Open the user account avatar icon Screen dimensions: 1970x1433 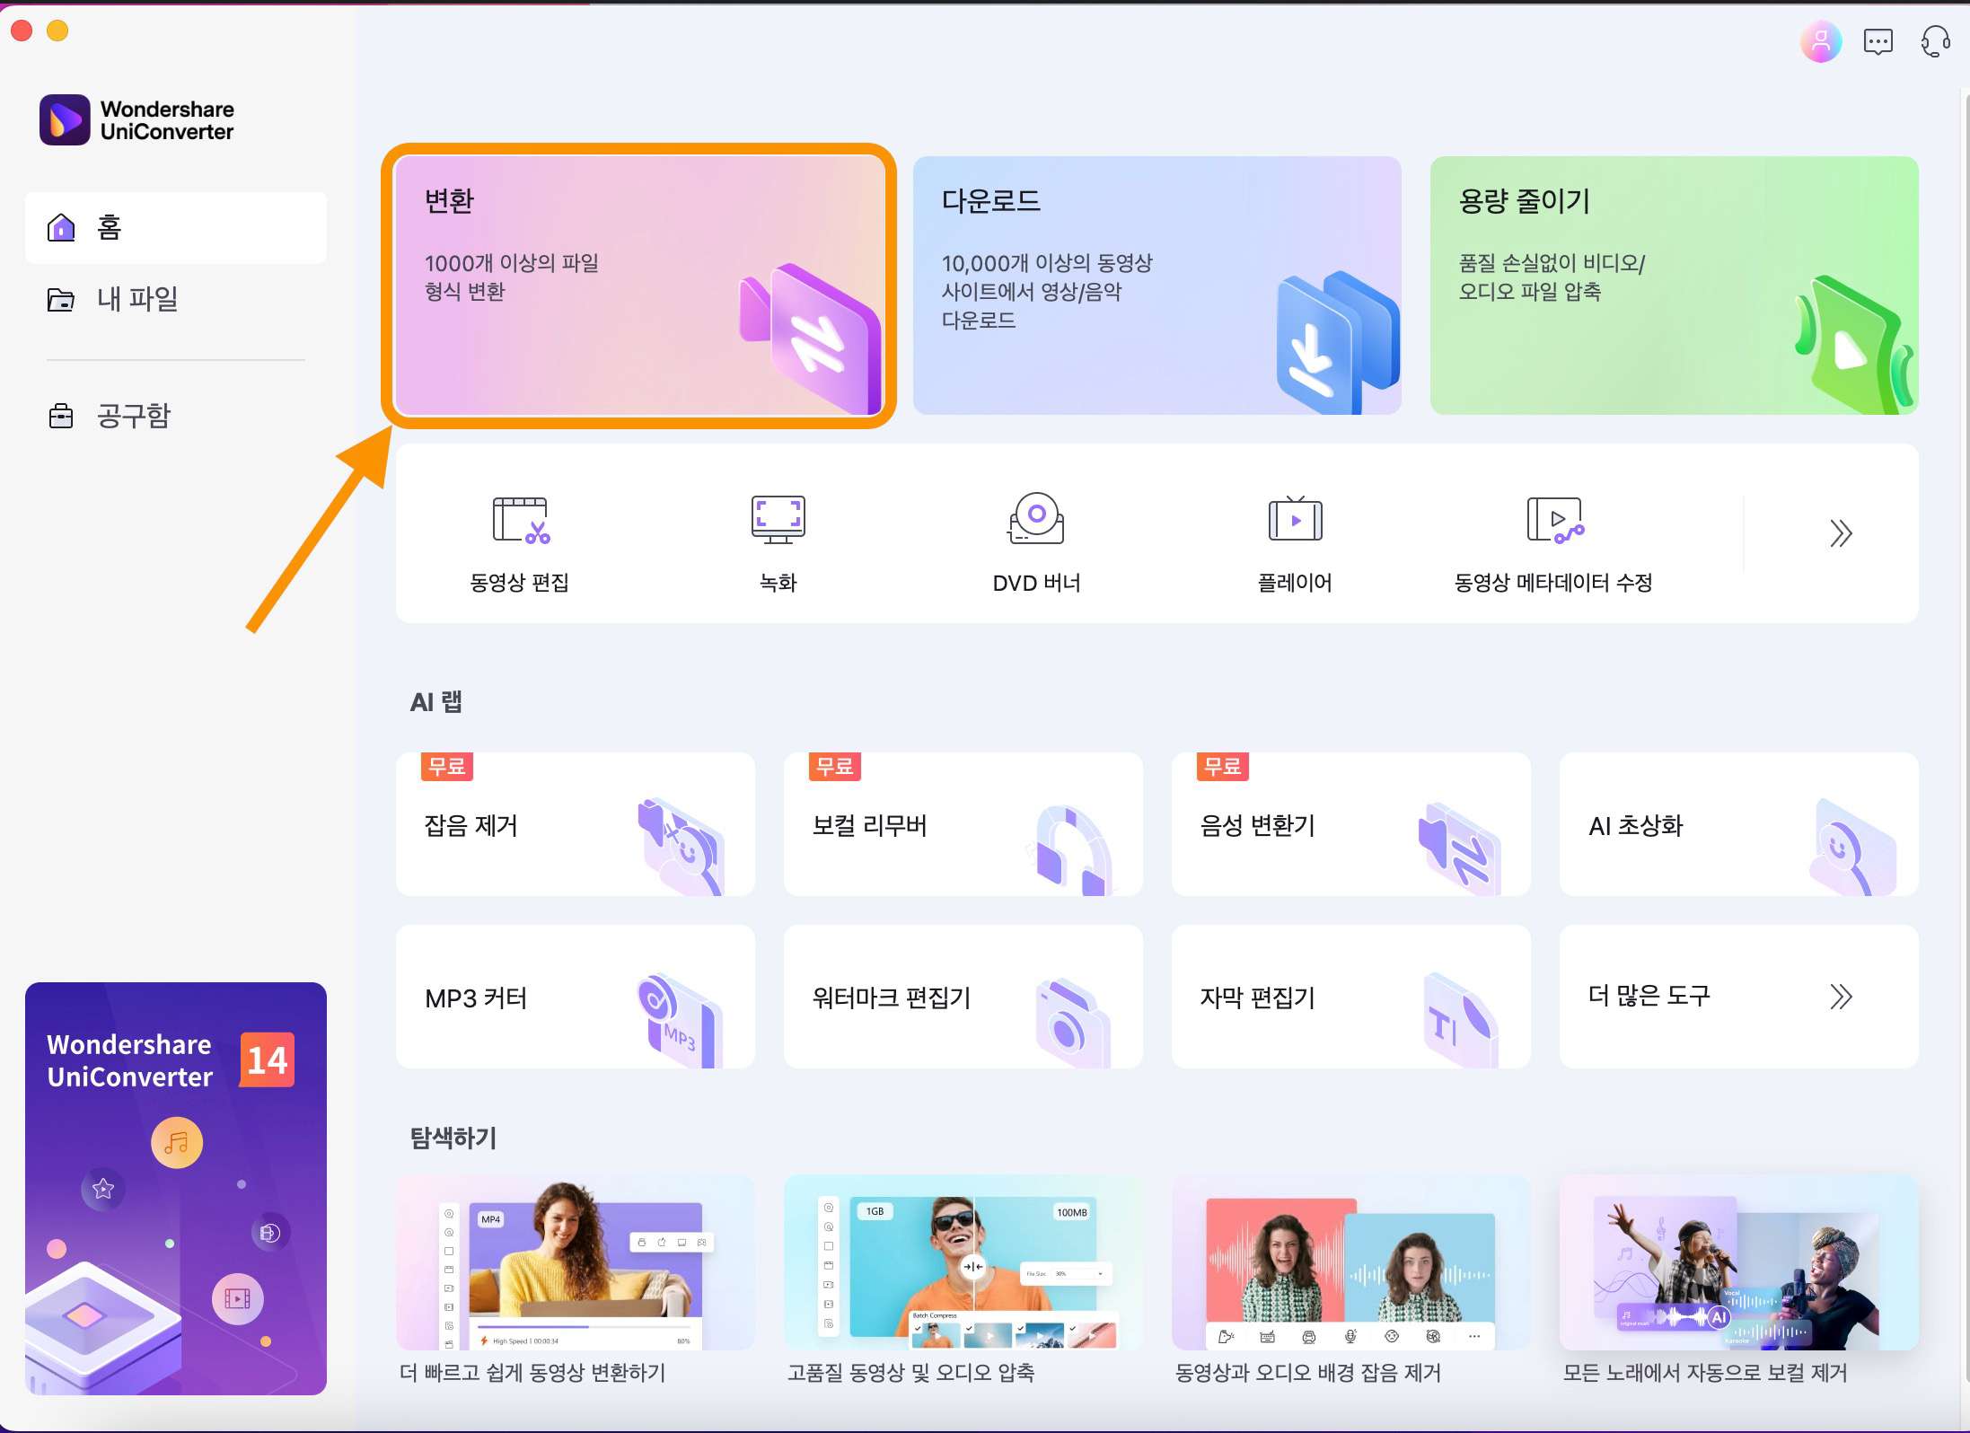coord(1820,41)
